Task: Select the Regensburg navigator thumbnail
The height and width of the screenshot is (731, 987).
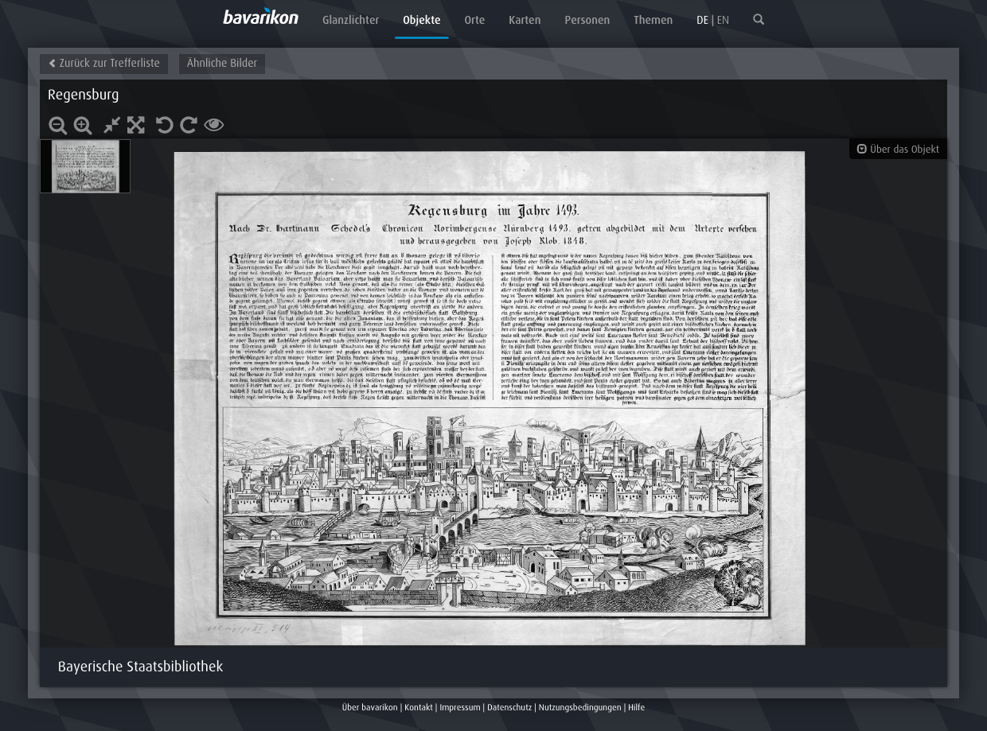Action: [x=85, y=166]
